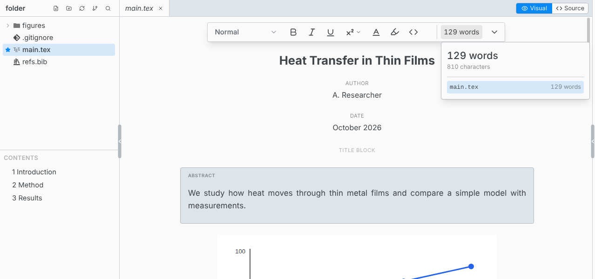The width and height of the screenshot is (595, 279).
Task: Toggle bold formatting
Action: [x=293, y=32]
